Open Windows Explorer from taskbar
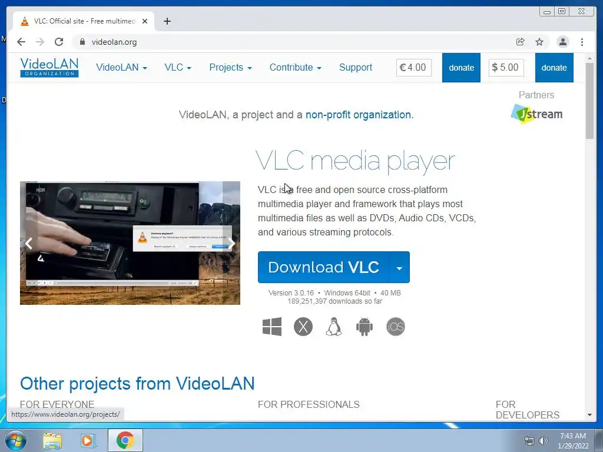603x452 pixels. pos(52,440)
